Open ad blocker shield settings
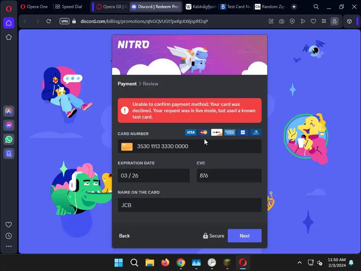The width and height of the screenshot is (361, 271). [292, 21]
